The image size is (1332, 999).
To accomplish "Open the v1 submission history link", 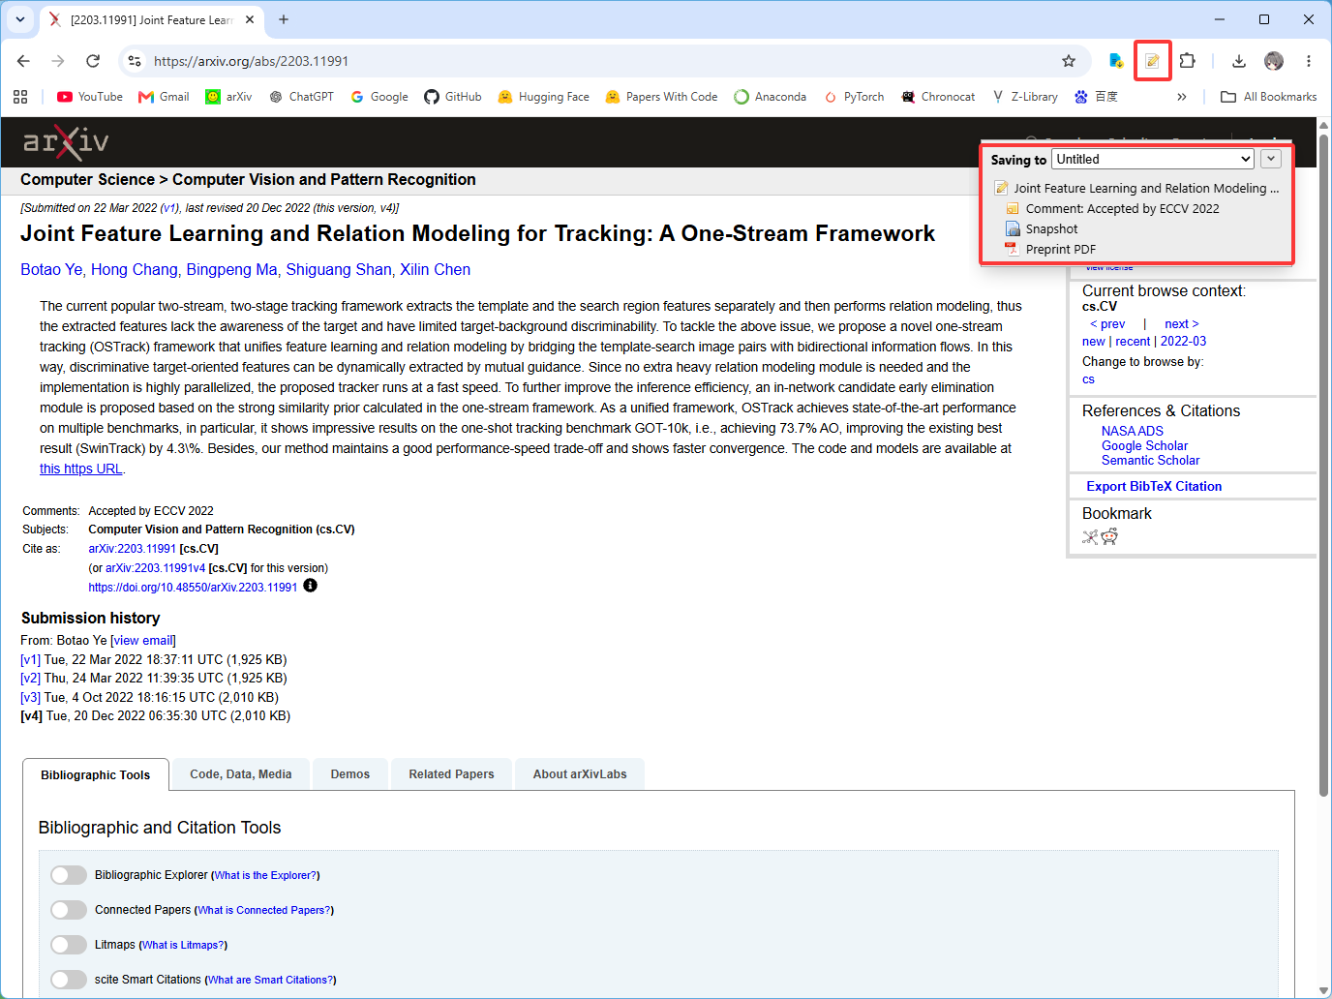I will click(30, 659).
